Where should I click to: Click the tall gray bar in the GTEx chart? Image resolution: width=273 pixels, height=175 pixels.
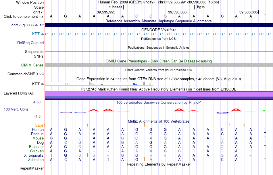click(x=144, y=84)
